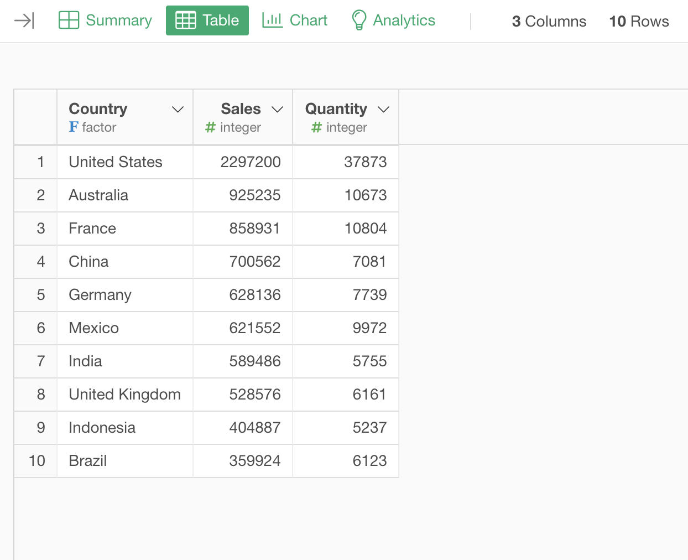Click the factor type icon under Country
688x560 pixels.
[73, 127]
